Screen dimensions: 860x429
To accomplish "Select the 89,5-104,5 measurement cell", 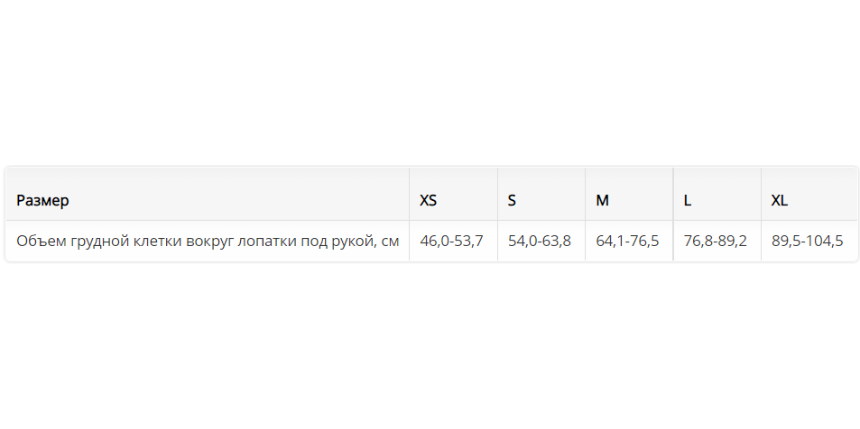I will [x=808, y=241].
